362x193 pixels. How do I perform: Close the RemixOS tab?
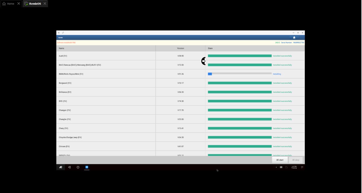point(45,4)
